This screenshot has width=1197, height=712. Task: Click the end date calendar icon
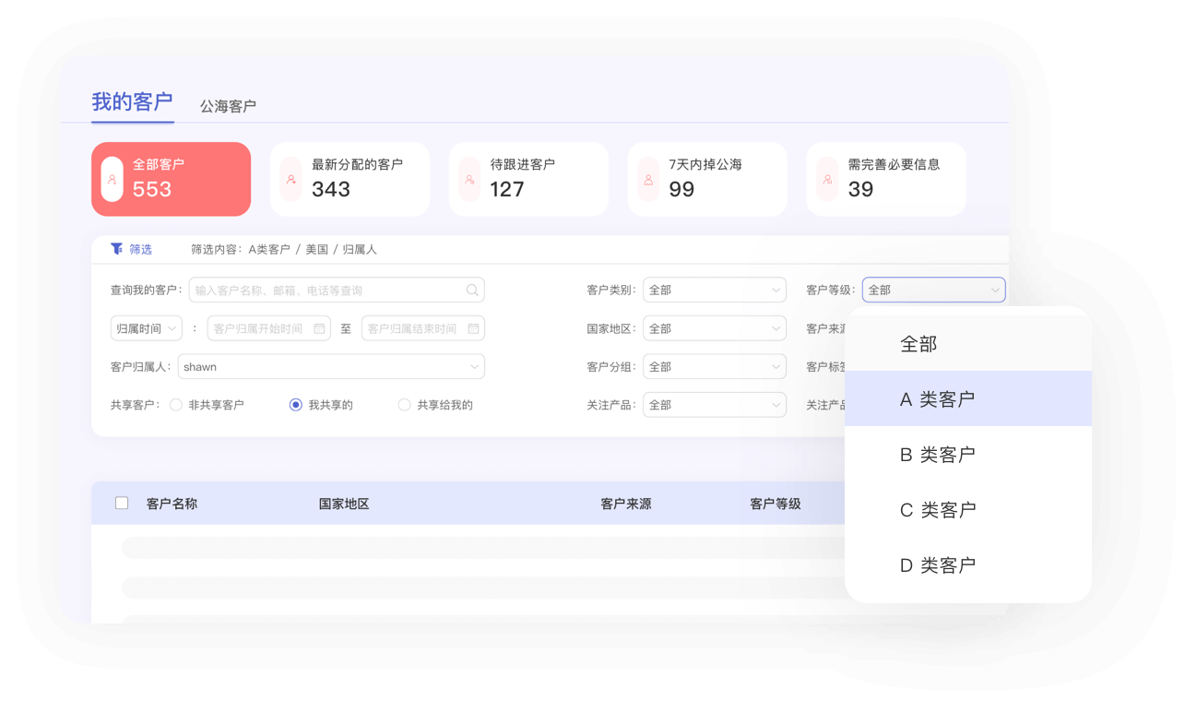coord(473,329)
